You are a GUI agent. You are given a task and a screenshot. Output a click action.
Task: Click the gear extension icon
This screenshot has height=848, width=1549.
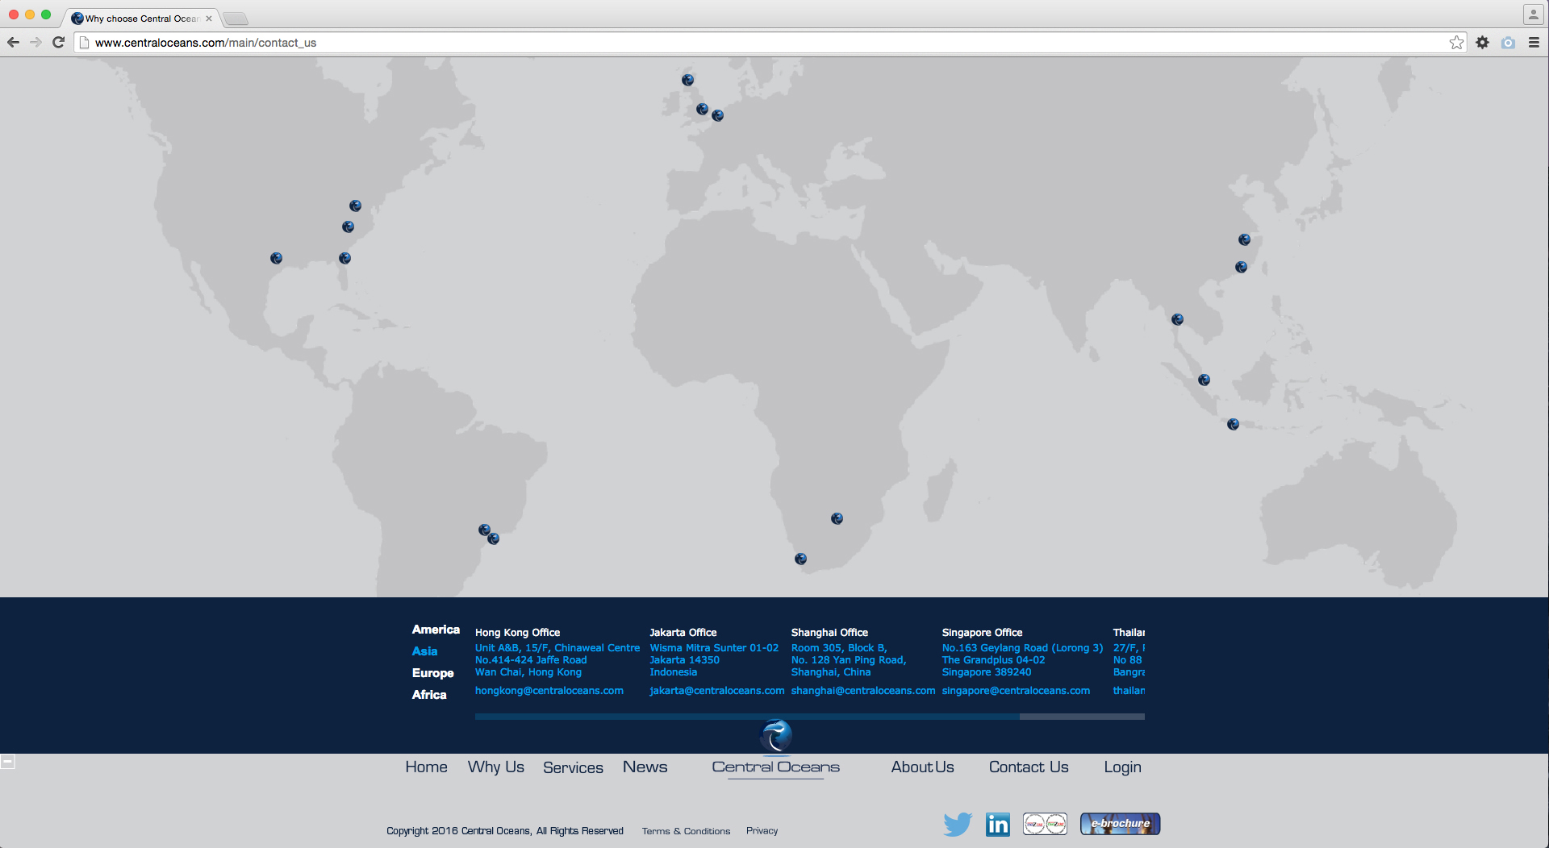point(1482,43)
